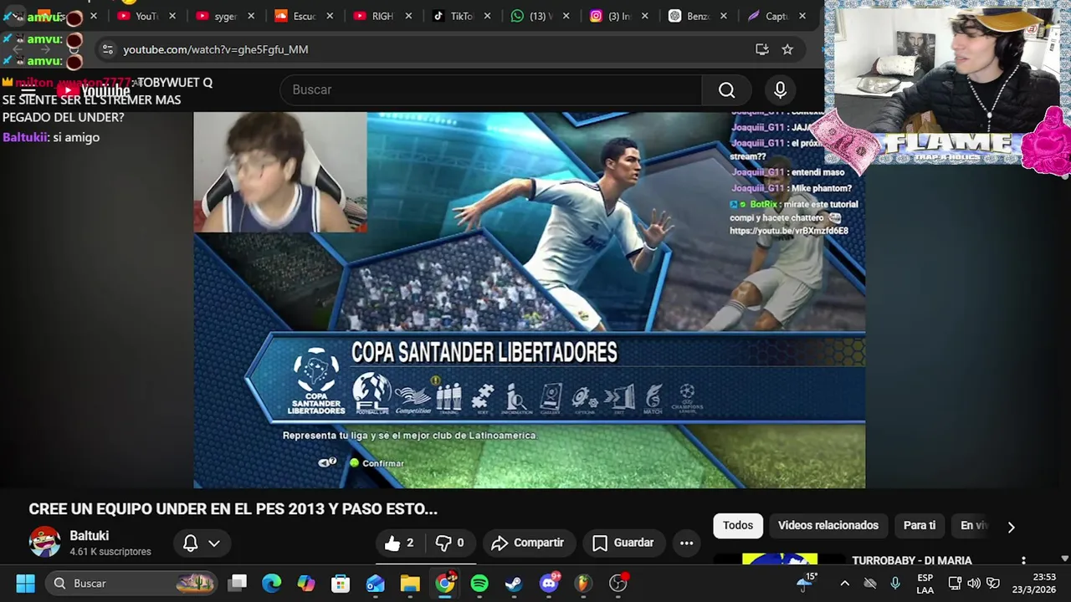The image size is (1071, 602).
Task: Select Exit door icon in PES menu
Action: click(619, 399)
